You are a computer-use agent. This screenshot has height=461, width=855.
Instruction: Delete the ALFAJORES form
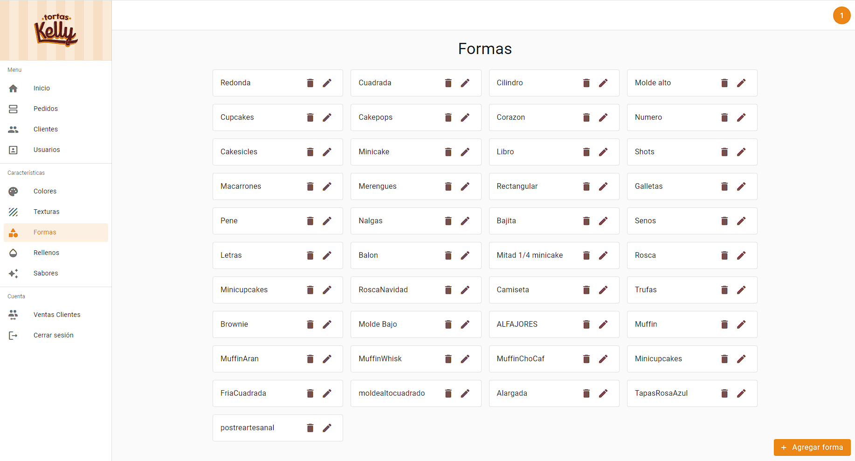pyautogui.click(x=586, y=324)
